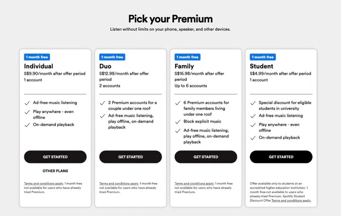Click the checkmark next to Special discount for students

(253, 103)
